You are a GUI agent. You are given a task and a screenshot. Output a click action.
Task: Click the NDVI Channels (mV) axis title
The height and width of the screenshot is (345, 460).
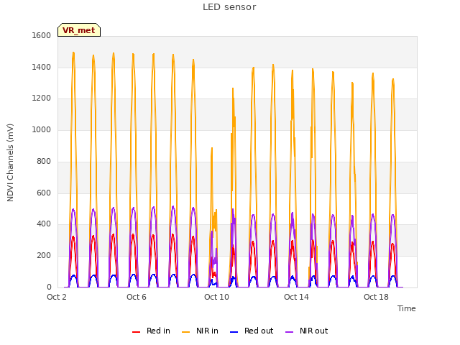[x=10, y=162]
